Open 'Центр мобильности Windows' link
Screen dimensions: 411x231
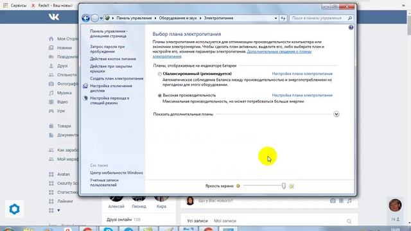pos(116,173)
